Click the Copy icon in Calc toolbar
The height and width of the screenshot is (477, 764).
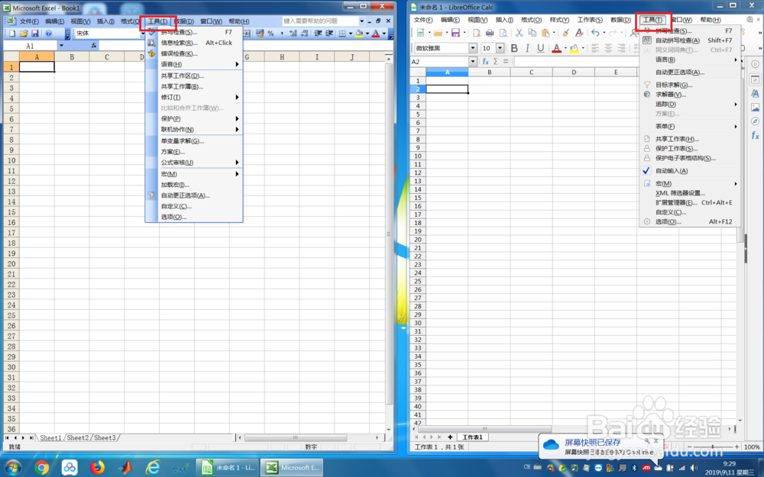[532, 33]
